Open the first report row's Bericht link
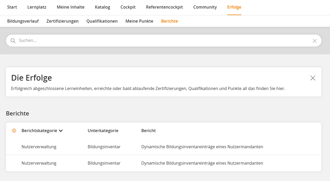330x181 pixels. tap(202, 147)
